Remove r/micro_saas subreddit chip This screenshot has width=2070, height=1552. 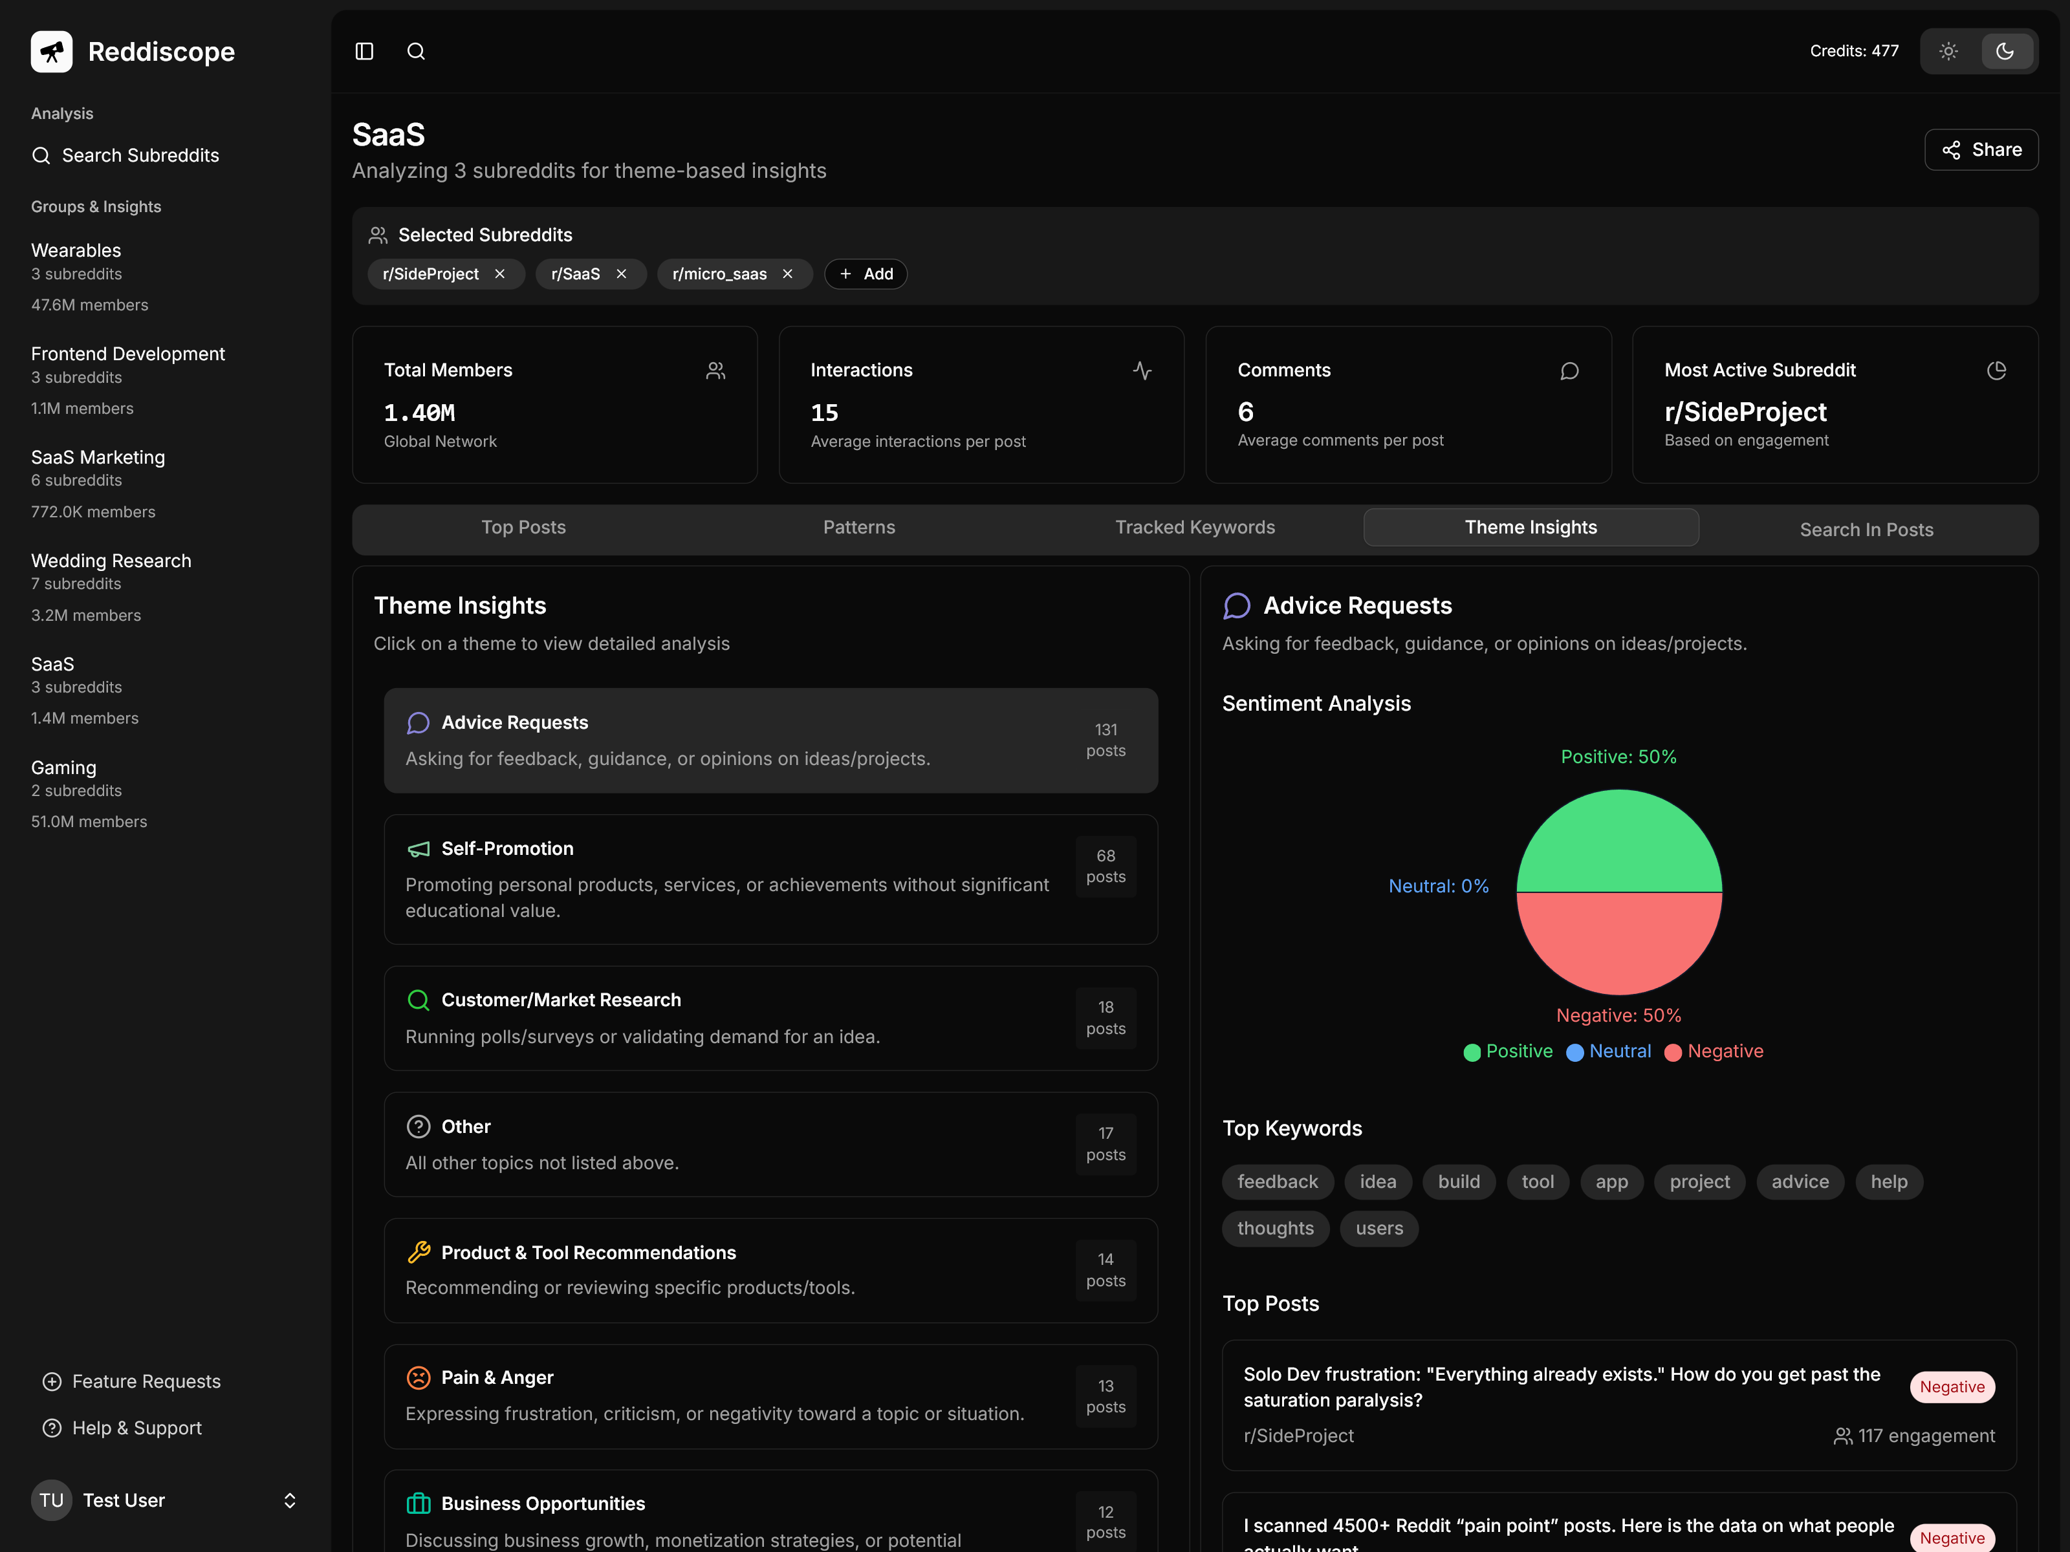coord(788,274)
